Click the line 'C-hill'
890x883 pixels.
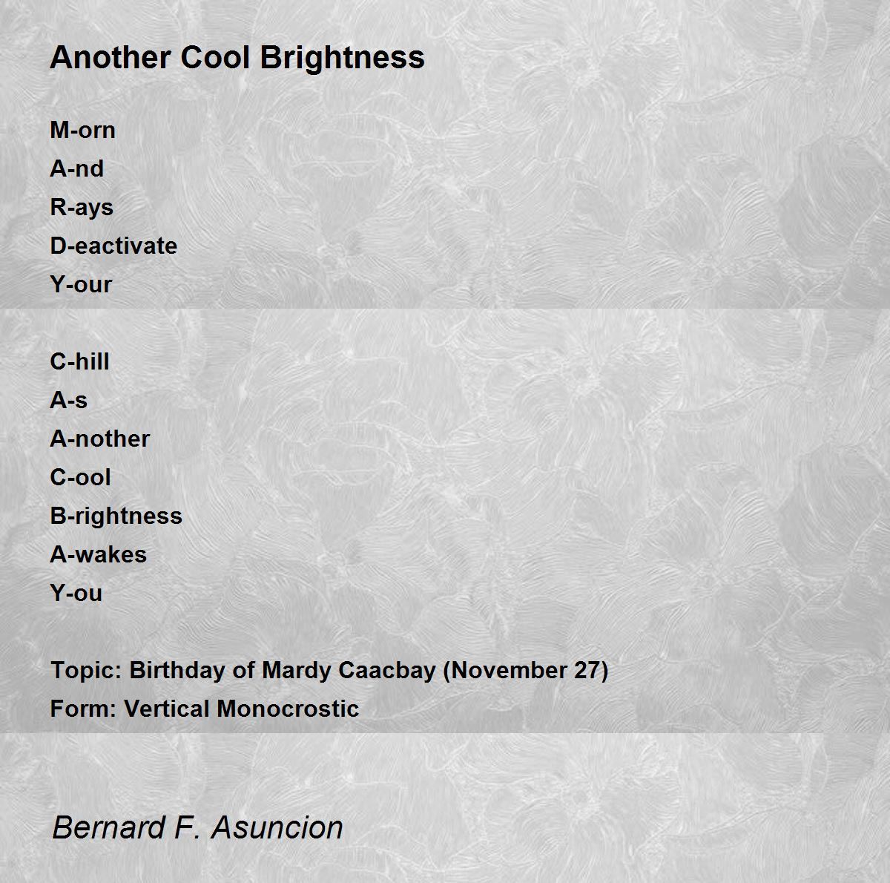(x=79, y=361)
